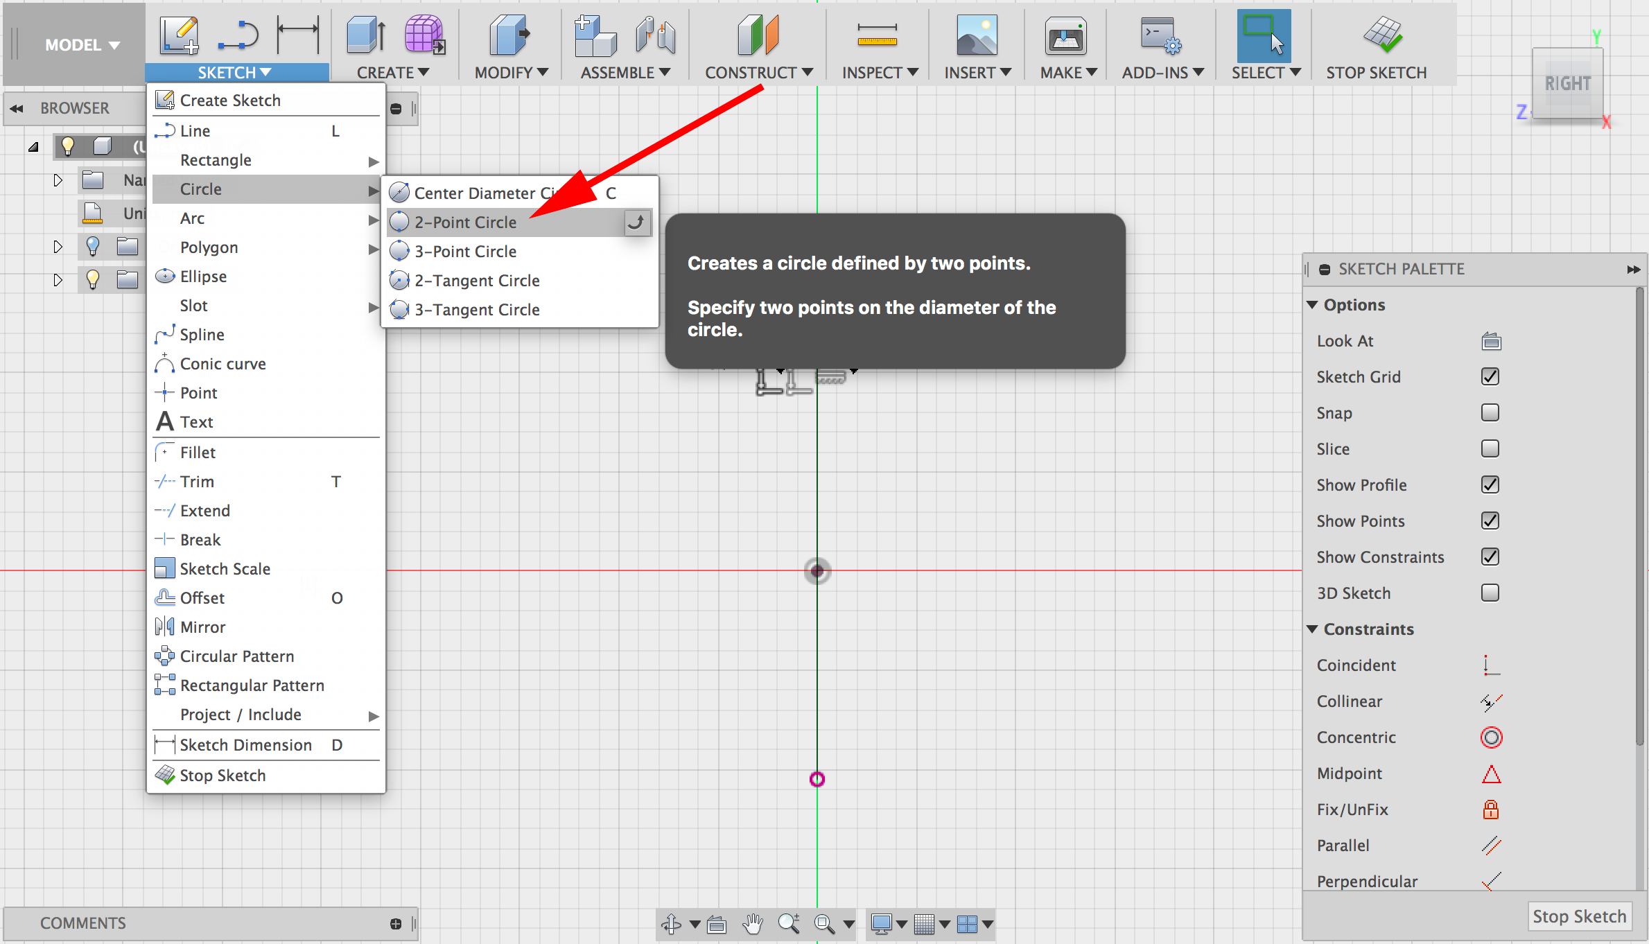This screenshot has height=944, width=1649.
Task: Apply the Collinear constraint icon
Action: 1491,701
